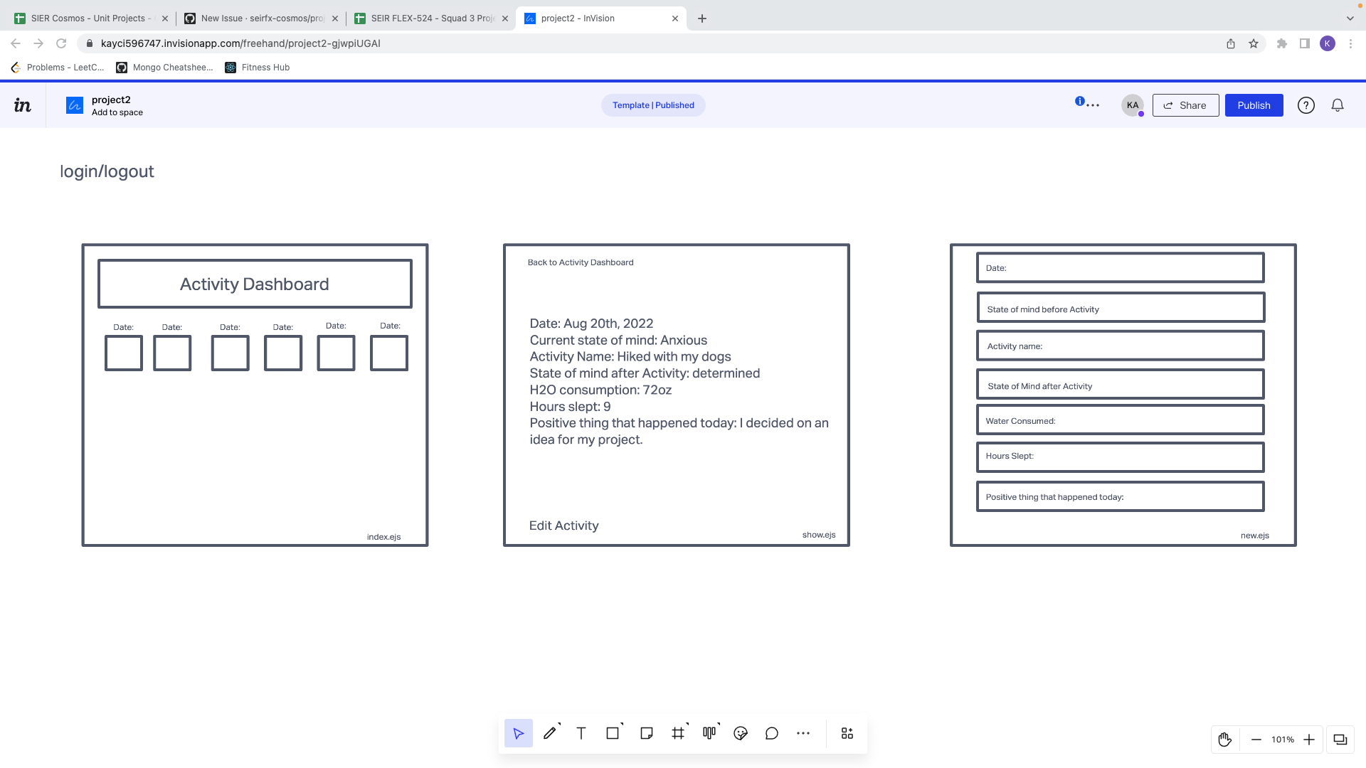Select the Comment bubble tool
Screen dimensions: 1366x768
(771, 733)
